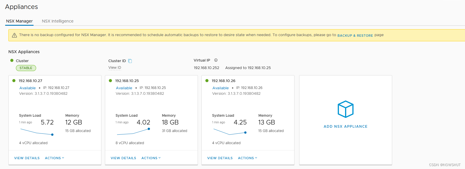Click the green status dot for 192.168.10.27
This screenshot has width=465, height=169.
click(x=14, y=81)
